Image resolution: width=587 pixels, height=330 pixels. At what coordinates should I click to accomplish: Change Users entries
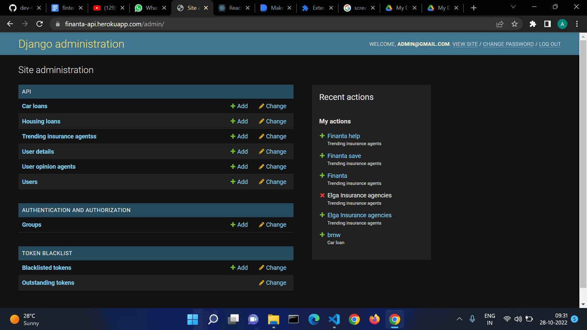point(272,182)
